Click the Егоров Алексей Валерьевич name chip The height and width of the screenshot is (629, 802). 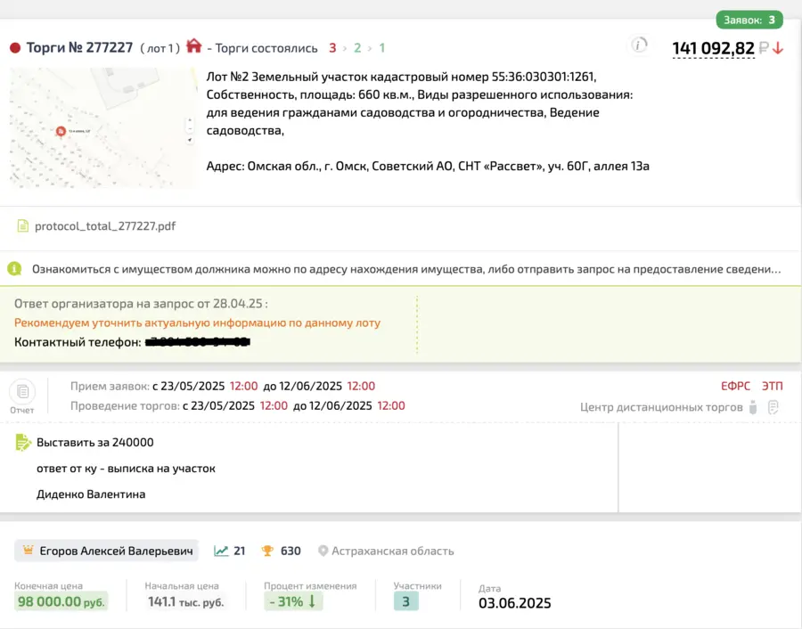[x=106, y=551]
